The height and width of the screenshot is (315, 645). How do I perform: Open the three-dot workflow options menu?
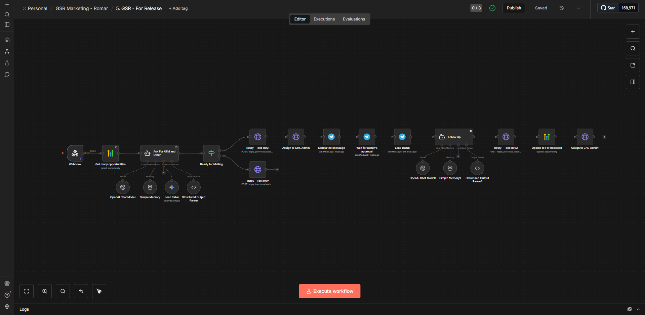click(x=578, y=8)
